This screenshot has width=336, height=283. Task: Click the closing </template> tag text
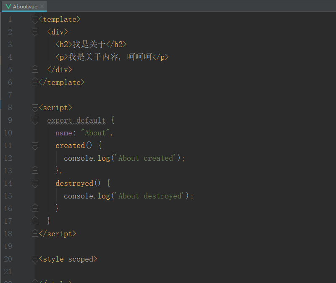[x=62, y=82]
